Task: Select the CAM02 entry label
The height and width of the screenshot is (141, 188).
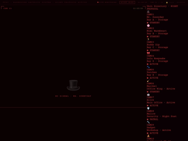Action: [150, 28]
